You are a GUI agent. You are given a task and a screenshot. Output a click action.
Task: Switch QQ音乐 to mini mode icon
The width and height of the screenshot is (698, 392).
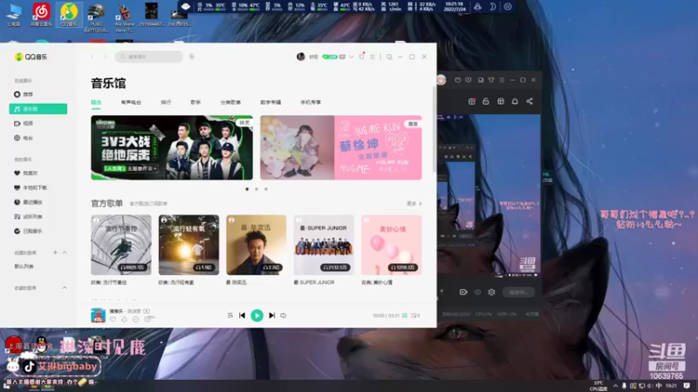point(389,57)
